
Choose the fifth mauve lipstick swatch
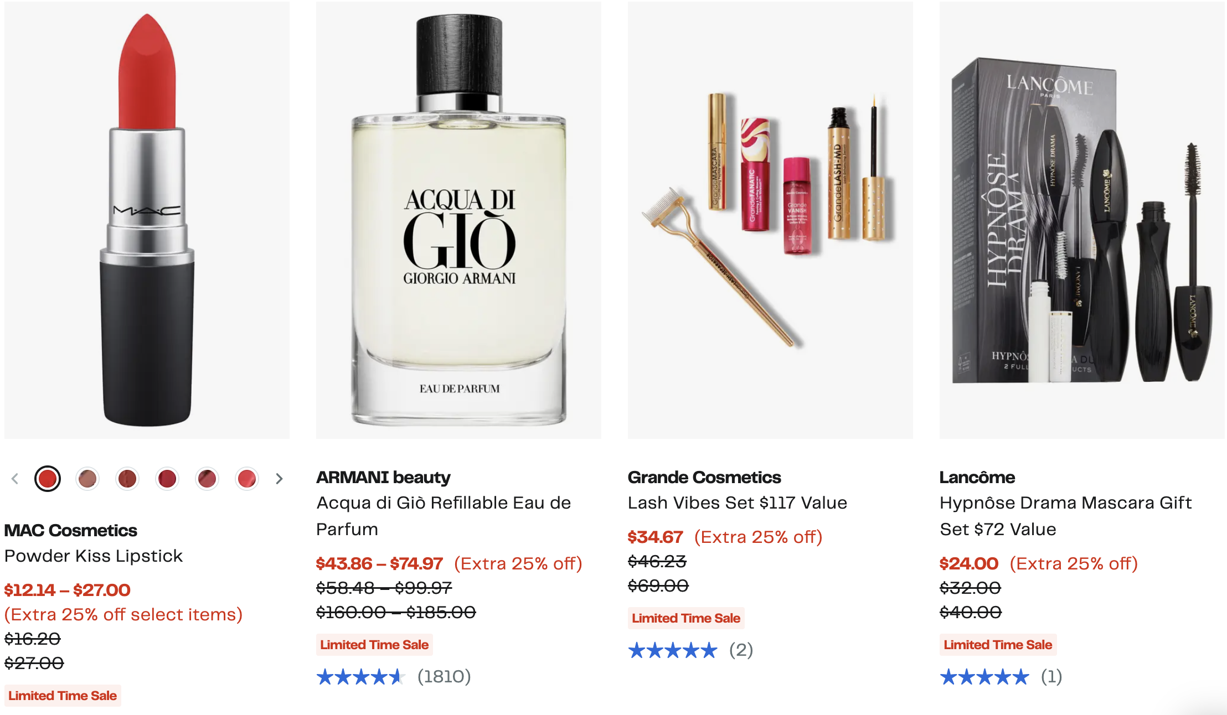(207, 479)
